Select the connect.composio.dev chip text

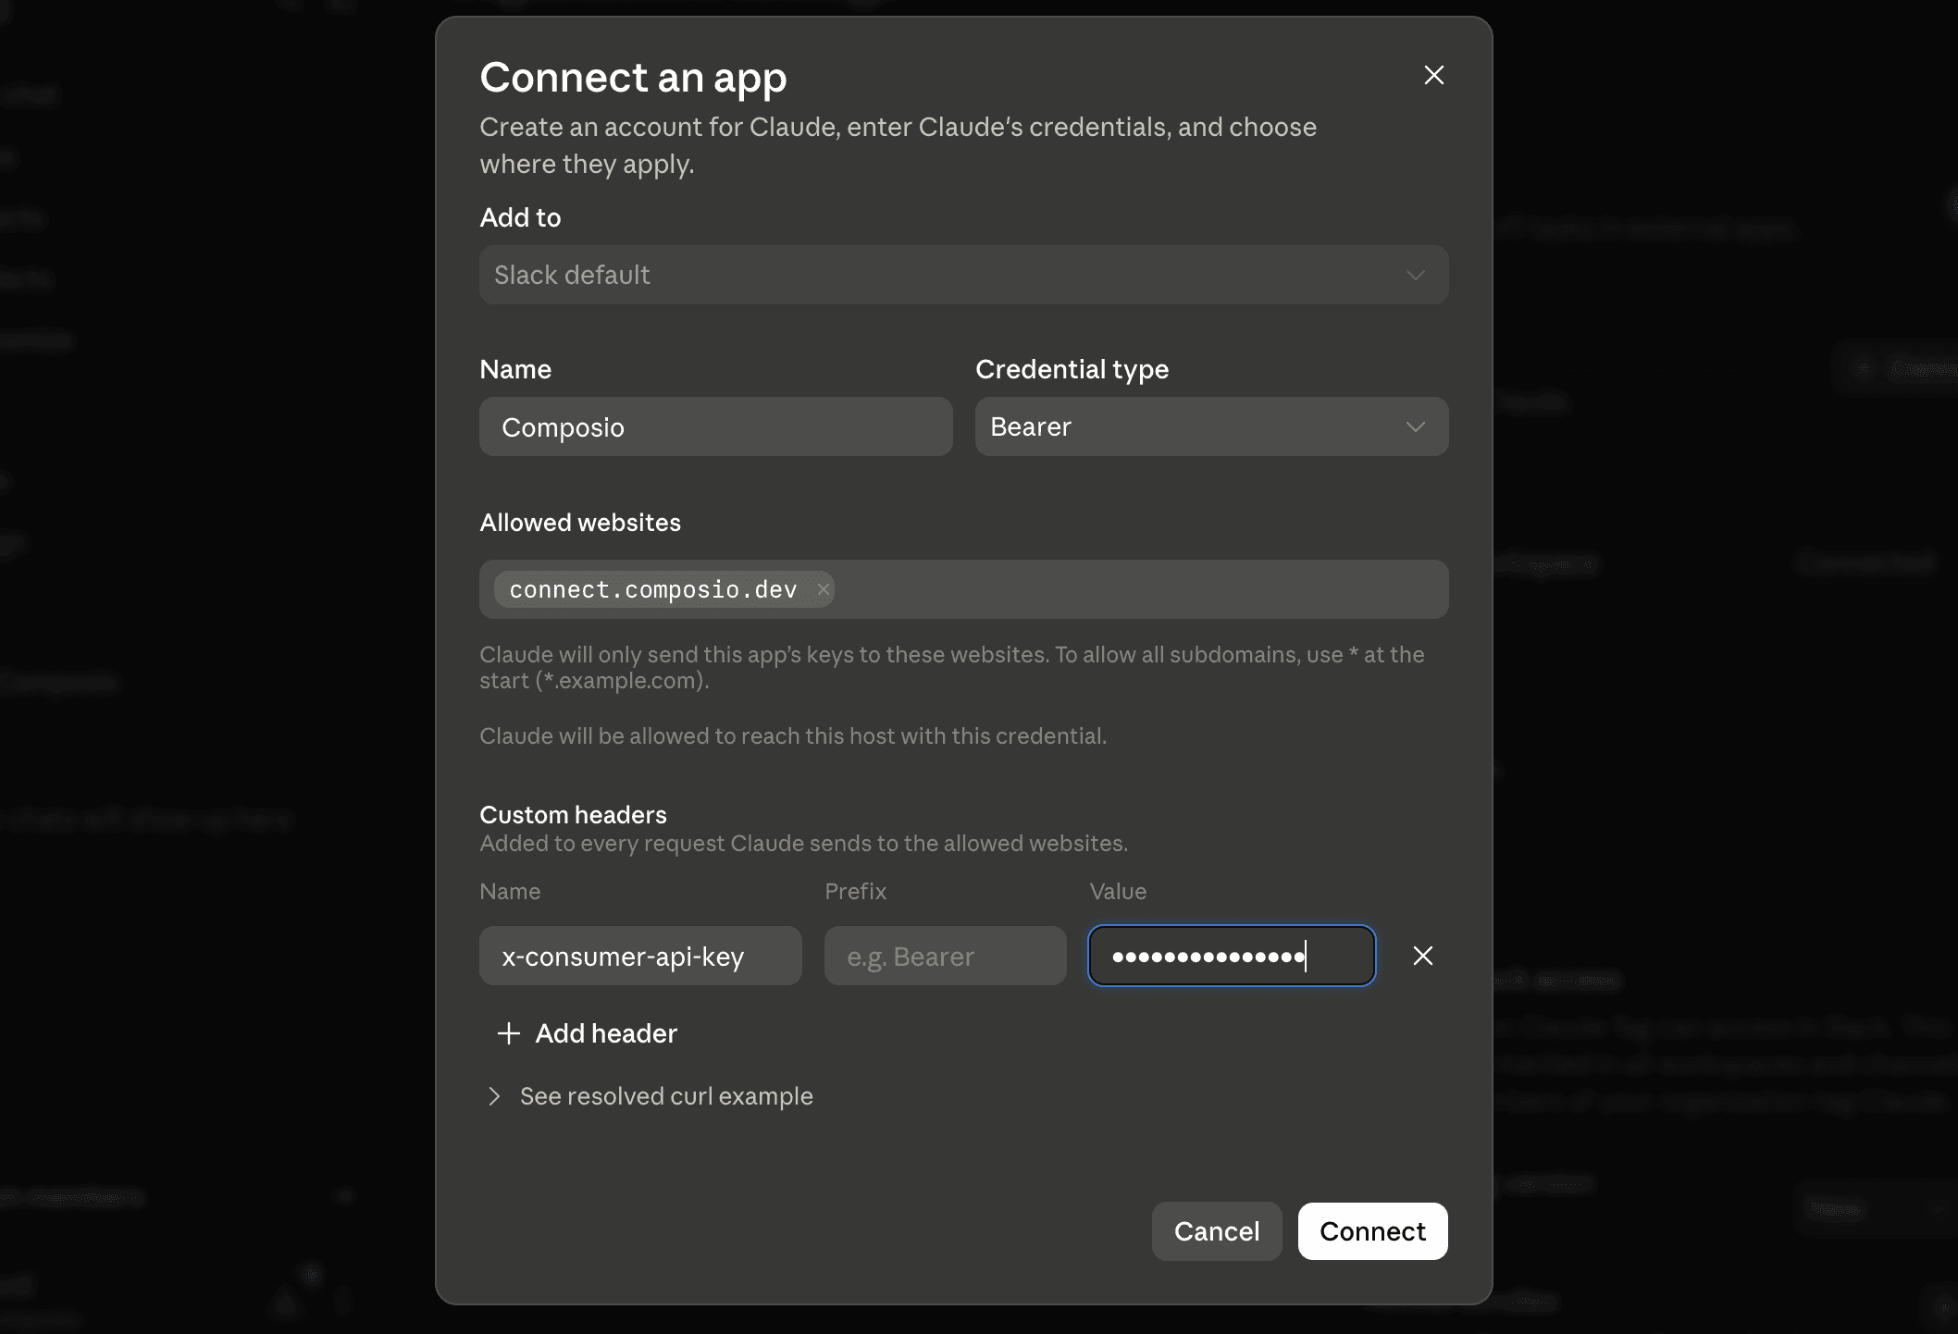tap(653, 589)
